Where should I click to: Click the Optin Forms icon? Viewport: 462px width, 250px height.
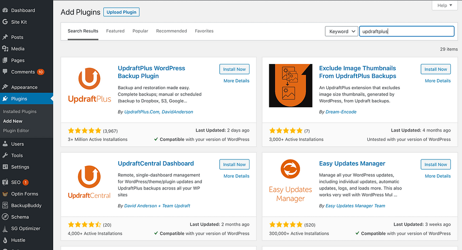[x=5, y=194]
